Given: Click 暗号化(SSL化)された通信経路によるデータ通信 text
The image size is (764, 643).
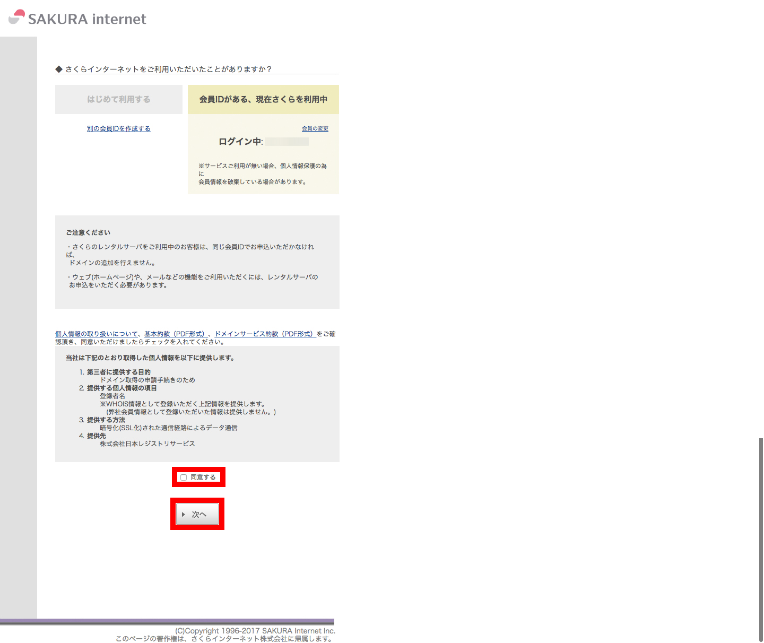Looking at the screenshot, I should 169,428.
